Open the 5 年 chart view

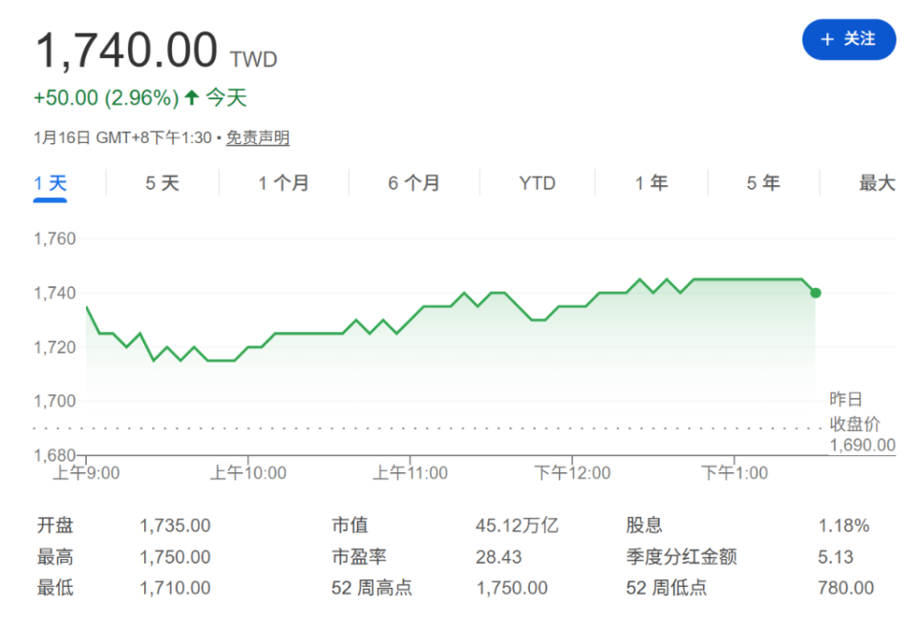763,182
